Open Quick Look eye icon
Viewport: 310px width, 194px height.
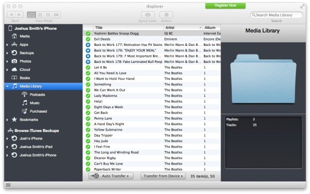coord(147,15)
